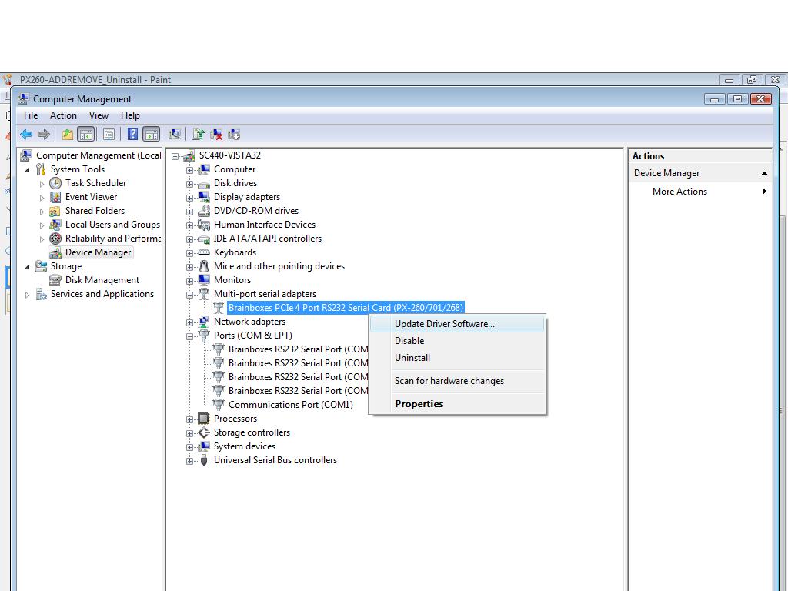Open More Actions in the Actions pane
The width and height of the screenshot is (788, 591).
point(679,191)
